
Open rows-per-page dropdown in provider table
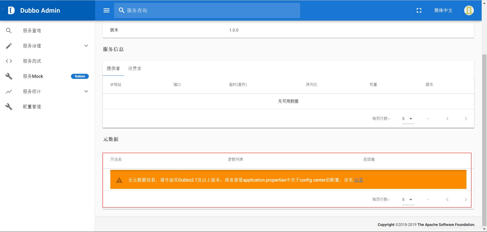coord(408,119)
